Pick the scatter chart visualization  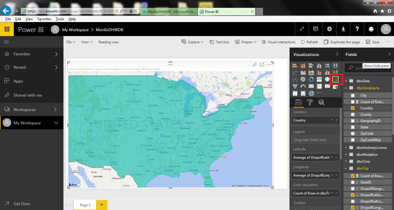click(295, 79)
